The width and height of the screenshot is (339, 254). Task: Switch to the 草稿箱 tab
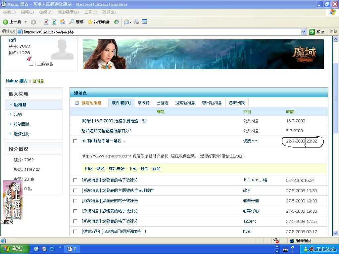(x=144, y=103)
